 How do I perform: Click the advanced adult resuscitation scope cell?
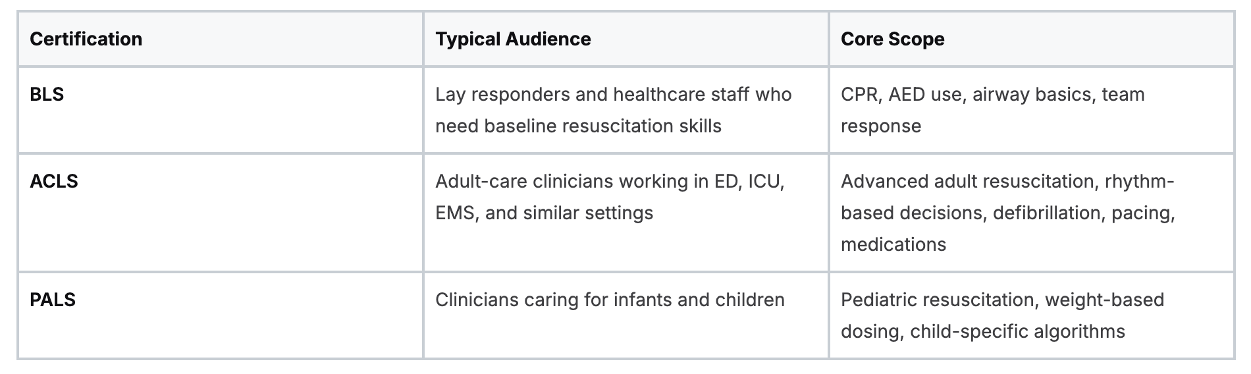(1031, 213)
